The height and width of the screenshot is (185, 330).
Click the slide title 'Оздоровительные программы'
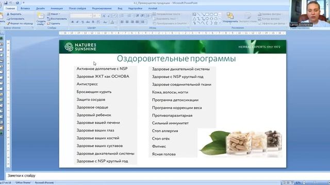(x=176, y=59)
